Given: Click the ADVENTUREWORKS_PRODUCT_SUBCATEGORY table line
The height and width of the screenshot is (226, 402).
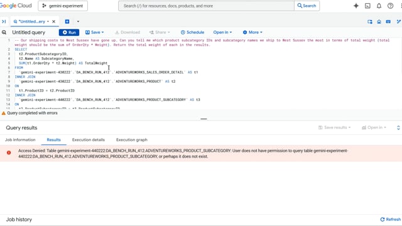Looking at the screenshot, I should [x=109, y=100].
